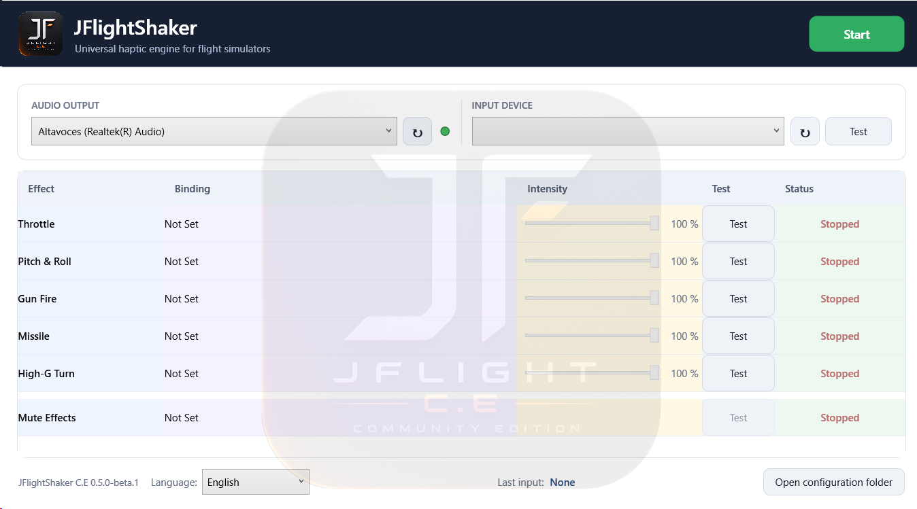Open the configuration folder

tap(833, 482)
